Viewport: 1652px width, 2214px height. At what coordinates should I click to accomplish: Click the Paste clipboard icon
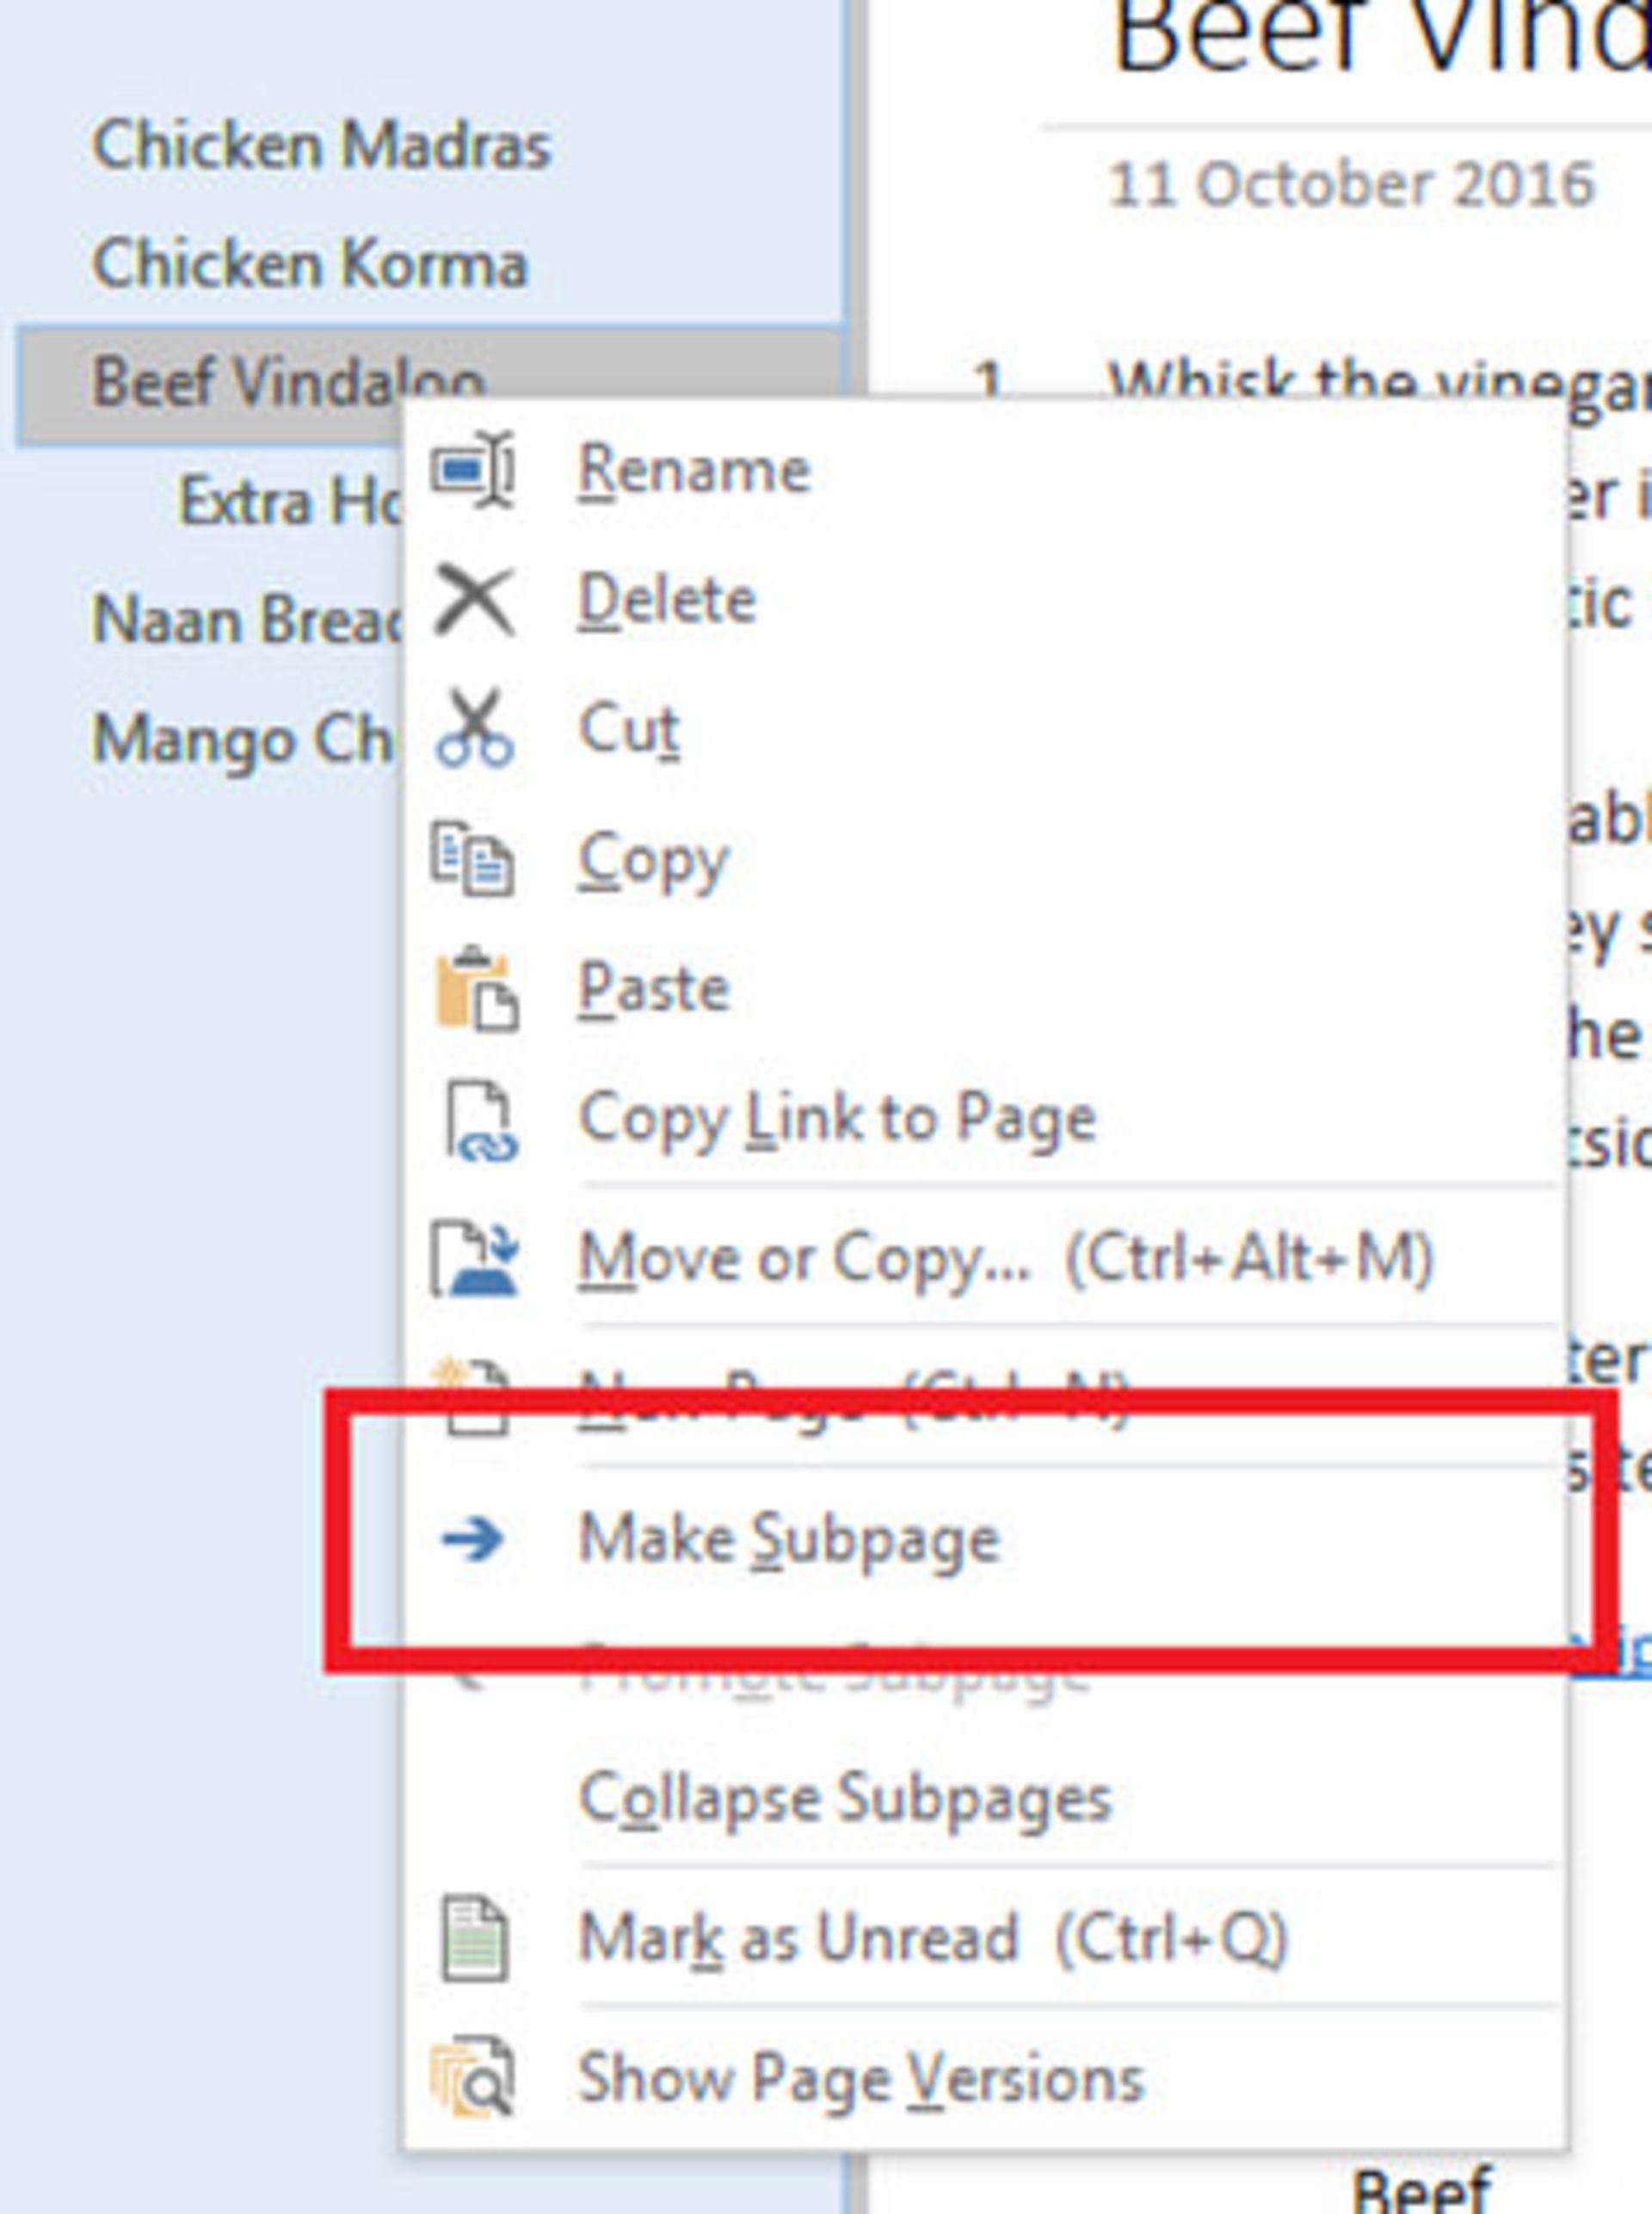pos(476,988)
